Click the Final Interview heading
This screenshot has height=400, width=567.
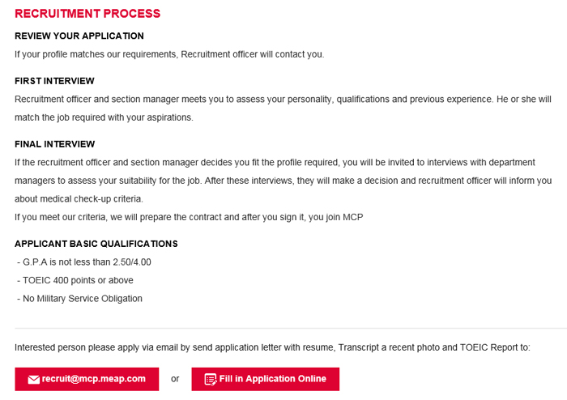click(54, 144)
